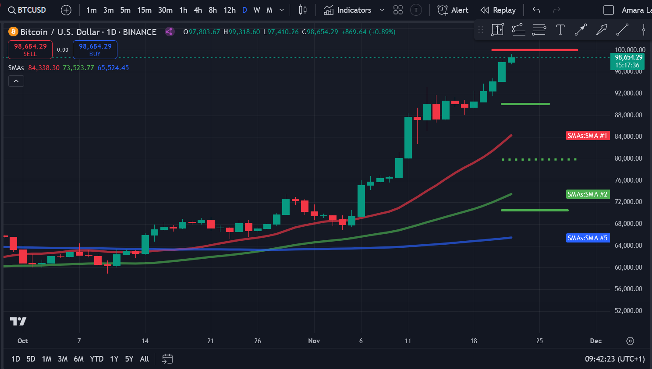Expand the Indicators favorites dropdown arrow

click(x=382, y=10)
